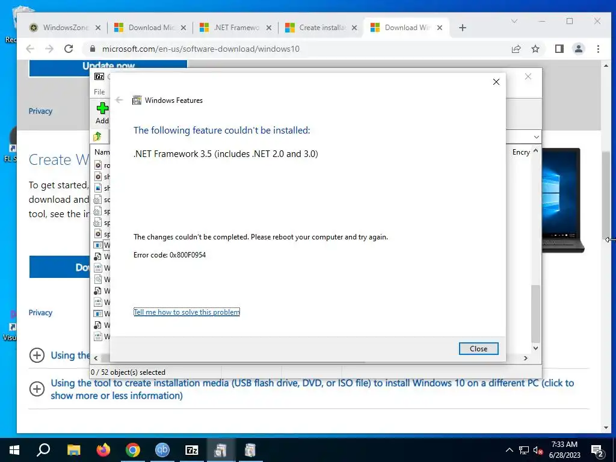Screen dimensions: 616x462
Task: Click the 7-Zip horizontal scrollbar right arrow
Action: pos(526,358)
